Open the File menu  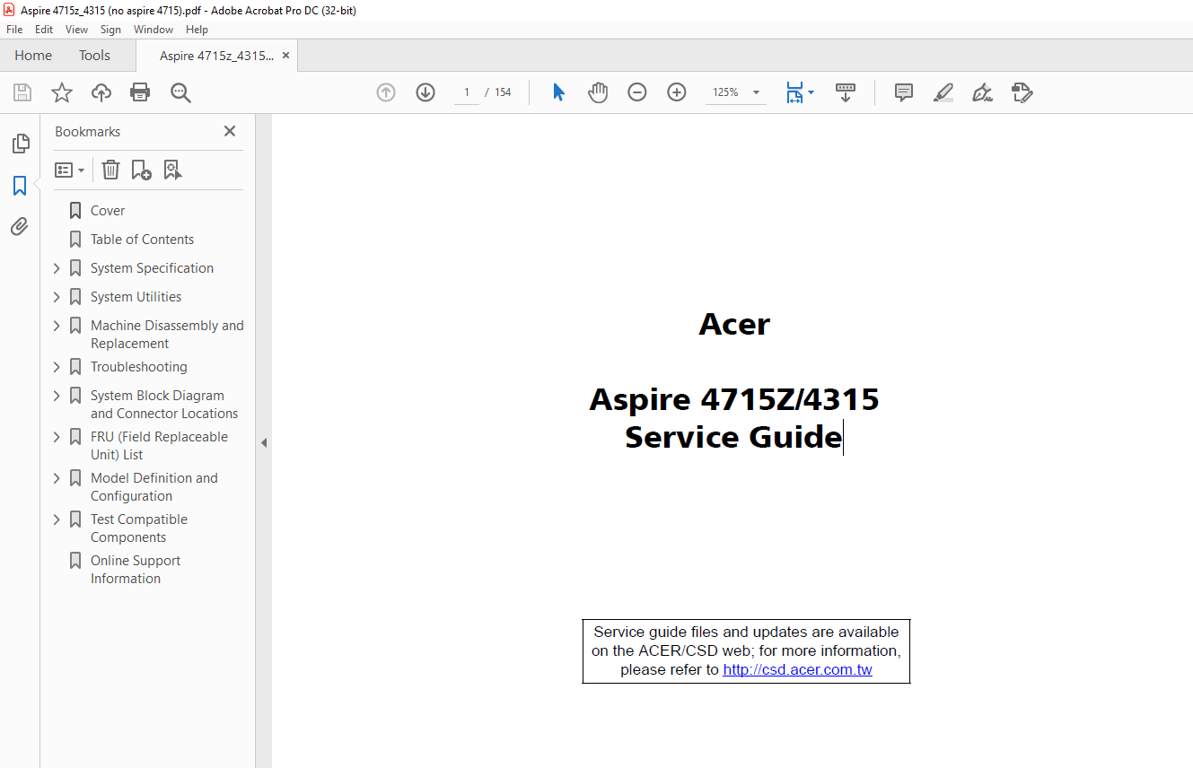pos(14,30)
